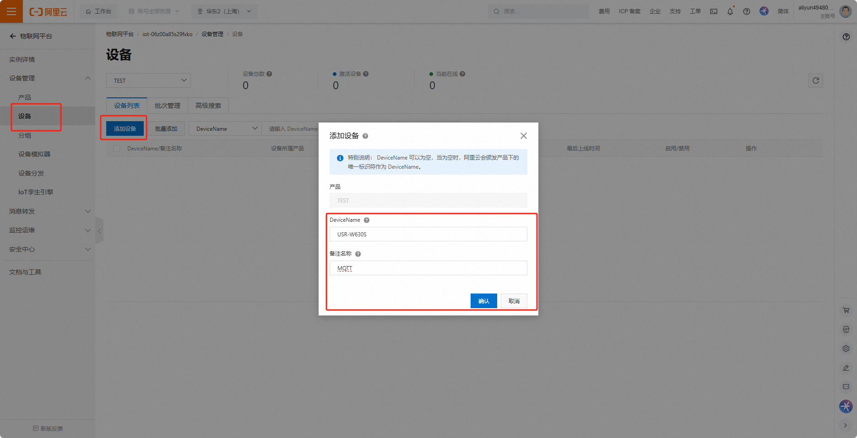Click the 确认 button in dialog
This screenshot has width=857, height=438.
(483, 301)
